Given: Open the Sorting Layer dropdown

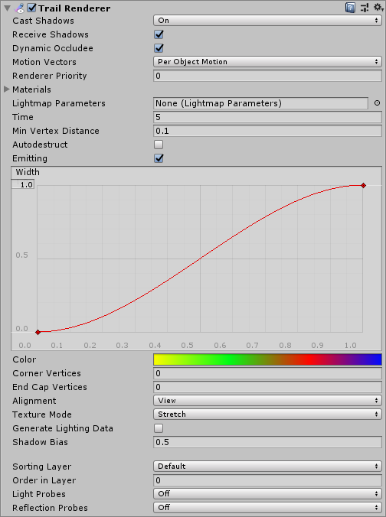Looking at the screenshot, I should [x=267, y=467].
